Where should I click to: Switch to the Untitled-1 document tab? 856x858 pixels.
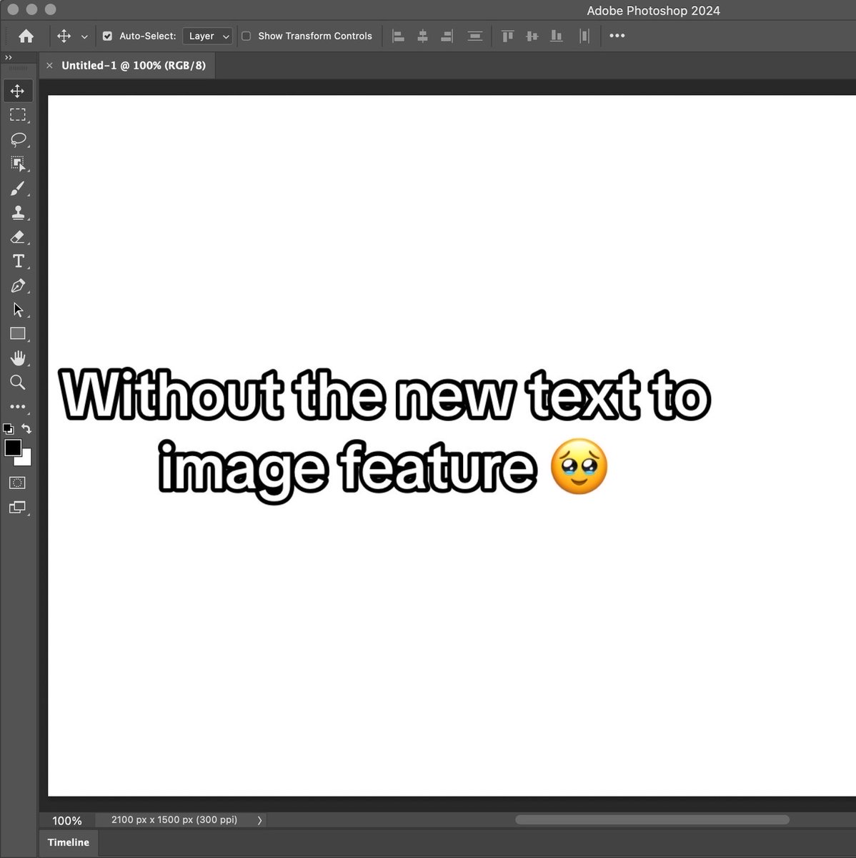(134, 65)
